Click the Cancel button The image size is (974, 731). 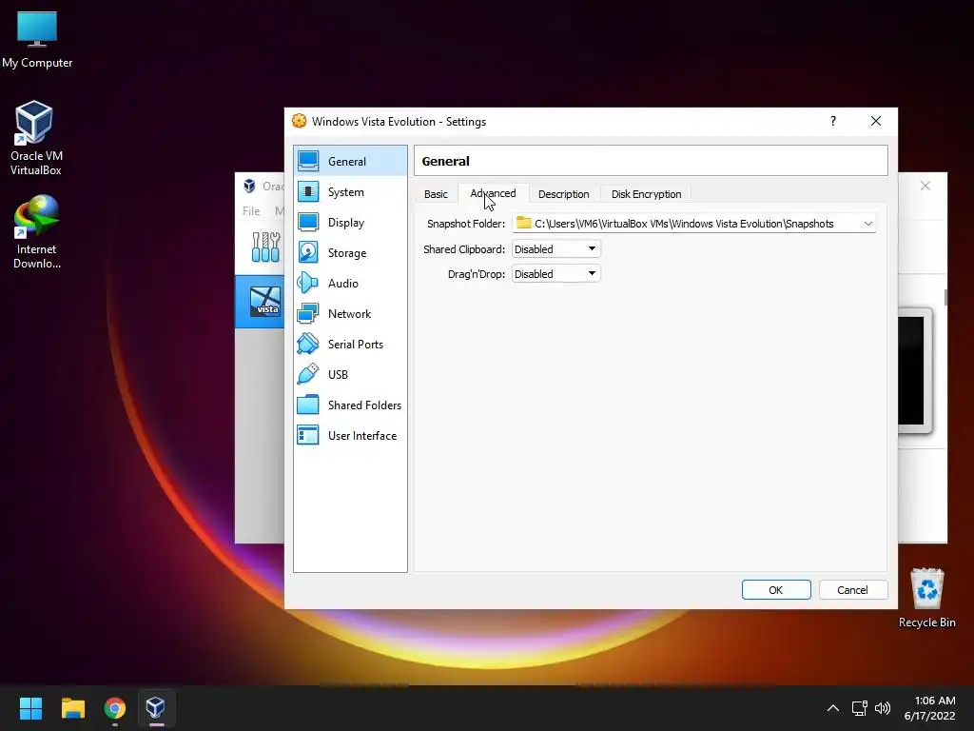(x=852, y=590)
